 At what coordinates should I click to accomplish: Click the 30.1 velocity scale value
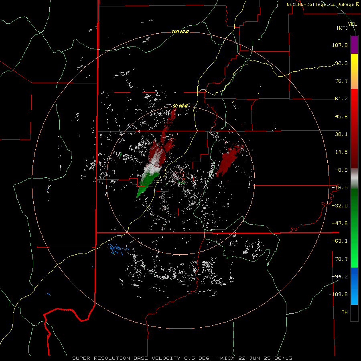coord(341,134)
